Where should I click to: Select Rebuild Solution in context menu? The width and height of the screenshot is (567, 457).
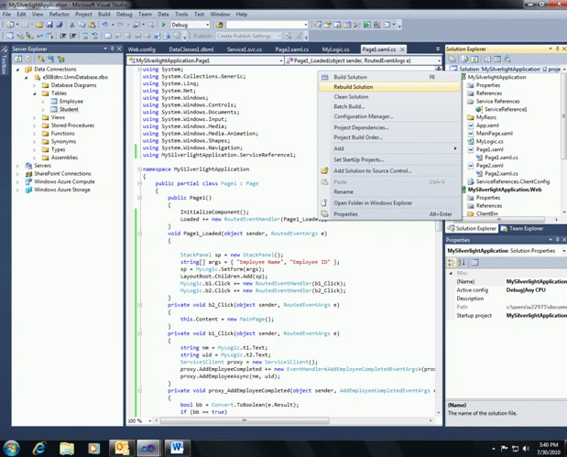pyautogui.click(x=389, y=87)
